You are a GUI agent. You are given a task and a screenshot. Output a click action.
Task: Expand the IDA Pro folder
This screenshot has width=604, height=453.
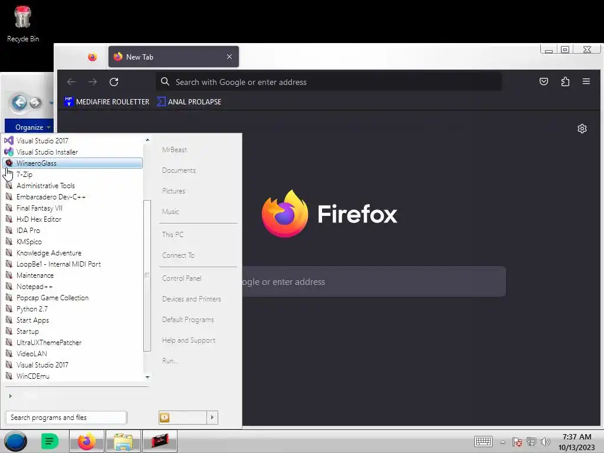point(73,231)
